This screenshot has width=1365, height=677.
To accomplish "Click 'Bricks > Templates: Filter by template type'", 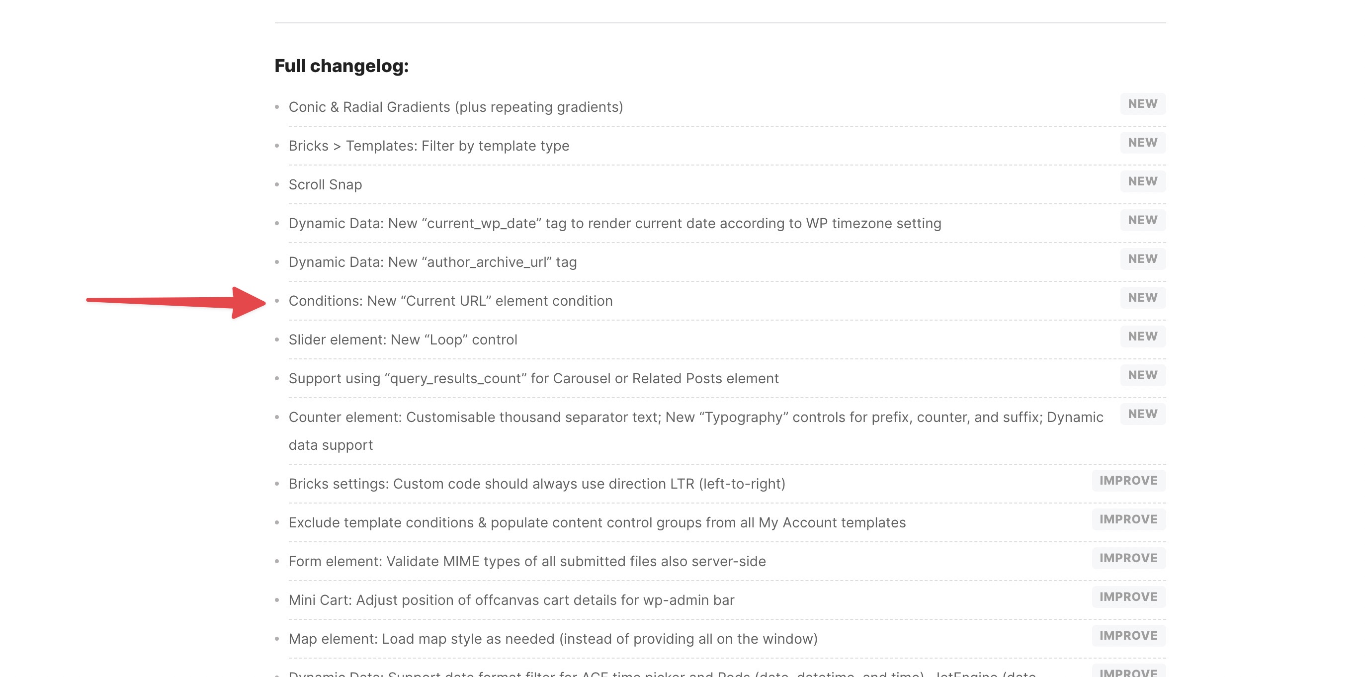I will point(428,146).
